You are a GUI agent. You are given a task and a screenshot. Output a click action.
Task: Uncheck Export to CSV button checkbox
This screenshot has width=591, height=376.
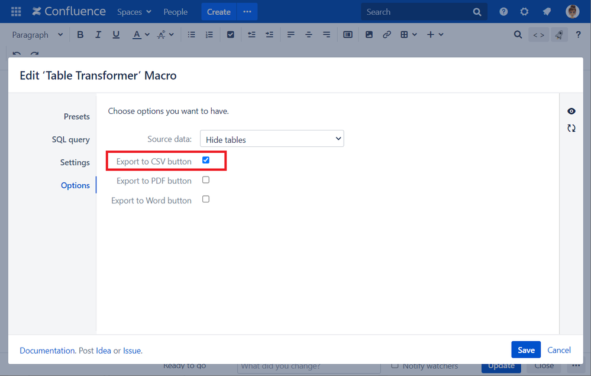[206, 160]
